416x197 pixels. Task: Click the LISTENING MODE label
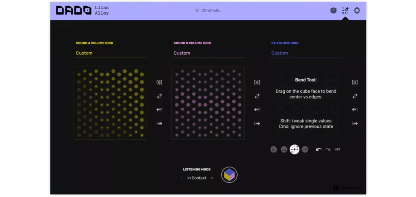tap(197, 169)
